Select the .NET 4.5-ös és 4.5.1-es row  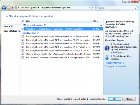pyautogui.click(x=64, y=47)
